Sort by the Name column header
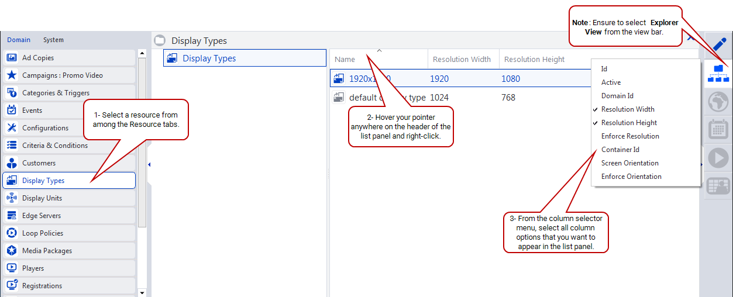Image resolution: width=733 pixels, height=297 pixels. pos(345,59)
